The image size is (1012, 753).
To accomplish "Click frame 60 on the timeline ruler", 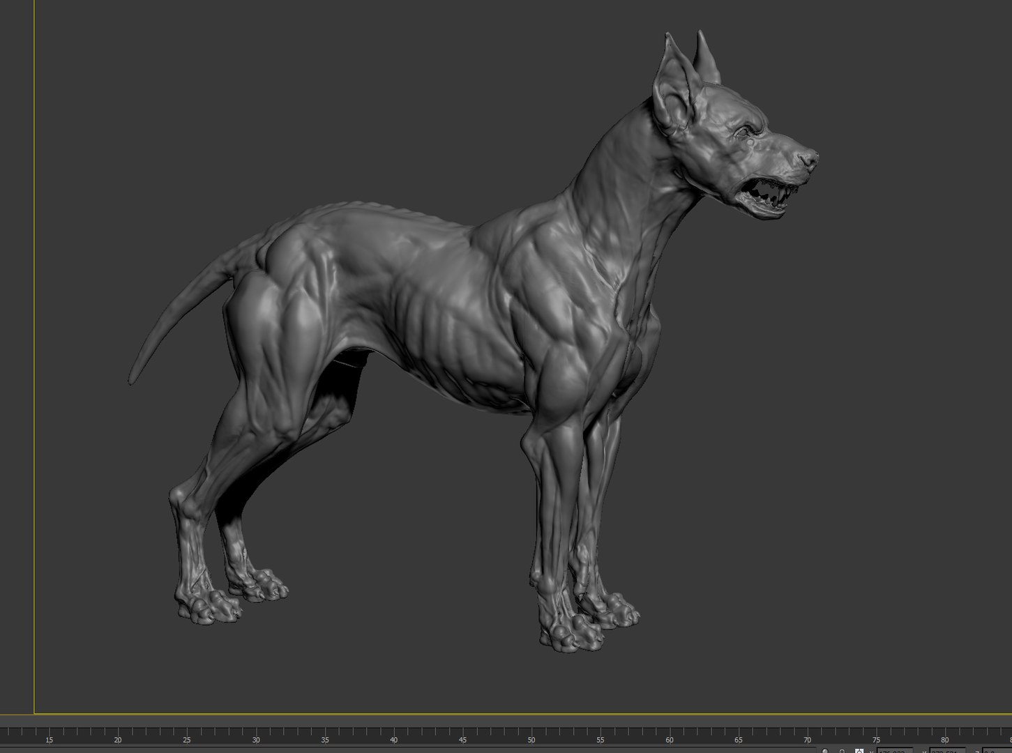I will [670, 740].
